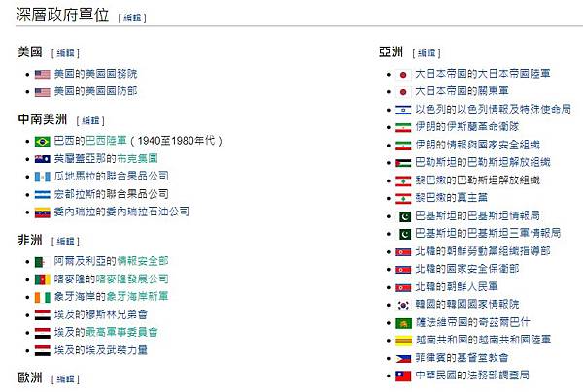Click 編輯 next to the 深層政府單位 heading
The height and width of the screenshot is (392, 583).
[132, 17]
